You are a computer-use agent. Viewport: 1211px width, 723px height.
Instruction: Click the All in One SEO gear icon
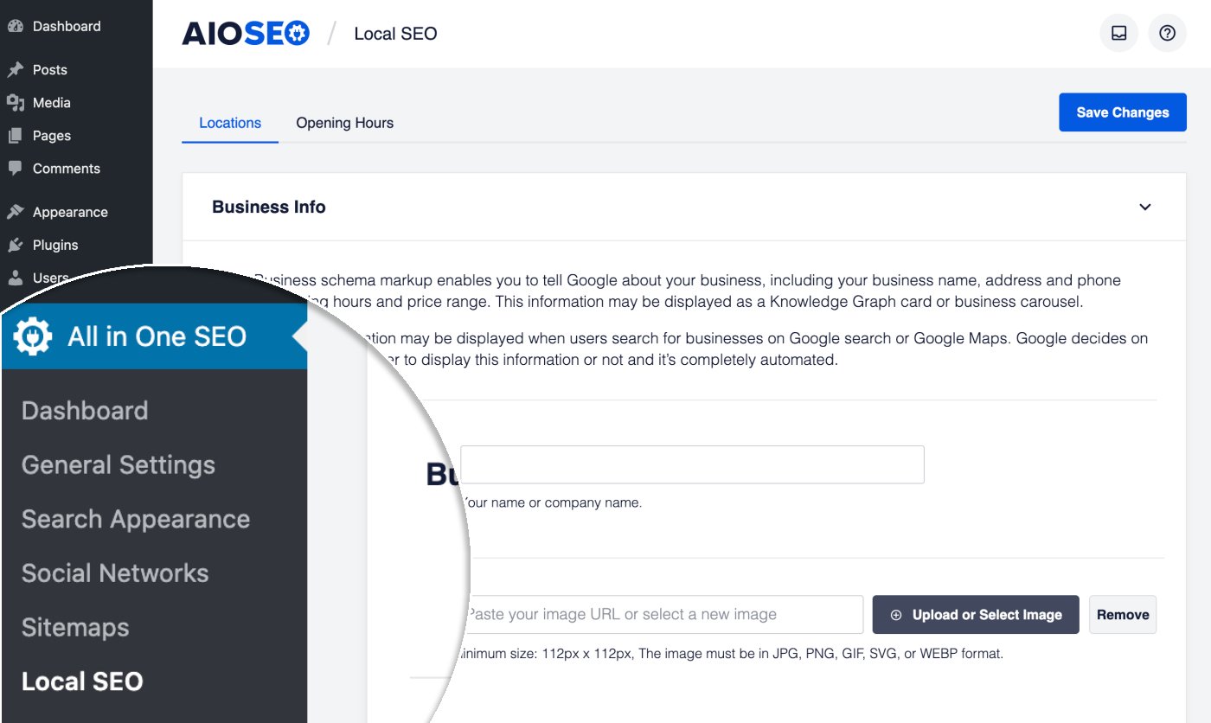[33, 336]
